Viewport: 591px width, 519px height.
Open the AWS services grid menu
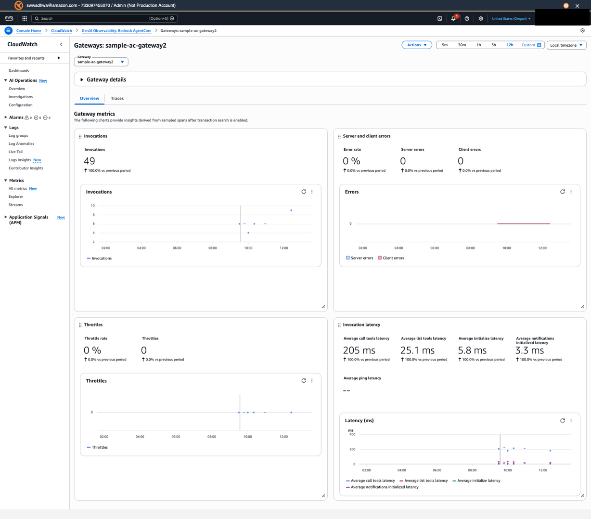pos(25,18)
